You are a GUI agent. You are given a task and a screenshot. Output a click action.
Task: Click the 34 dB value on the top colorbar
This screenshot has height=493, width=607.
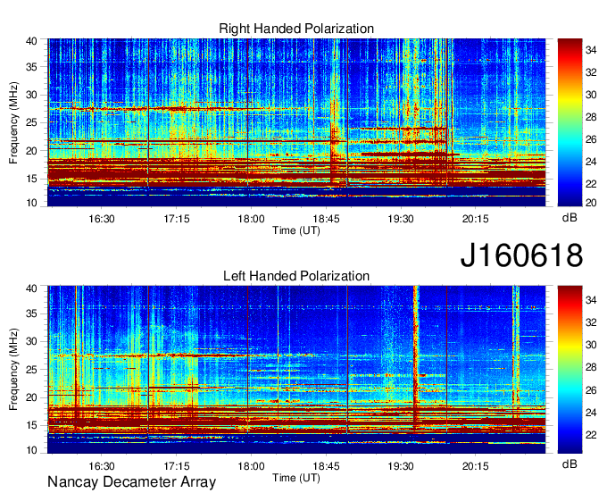pos(591,50)
